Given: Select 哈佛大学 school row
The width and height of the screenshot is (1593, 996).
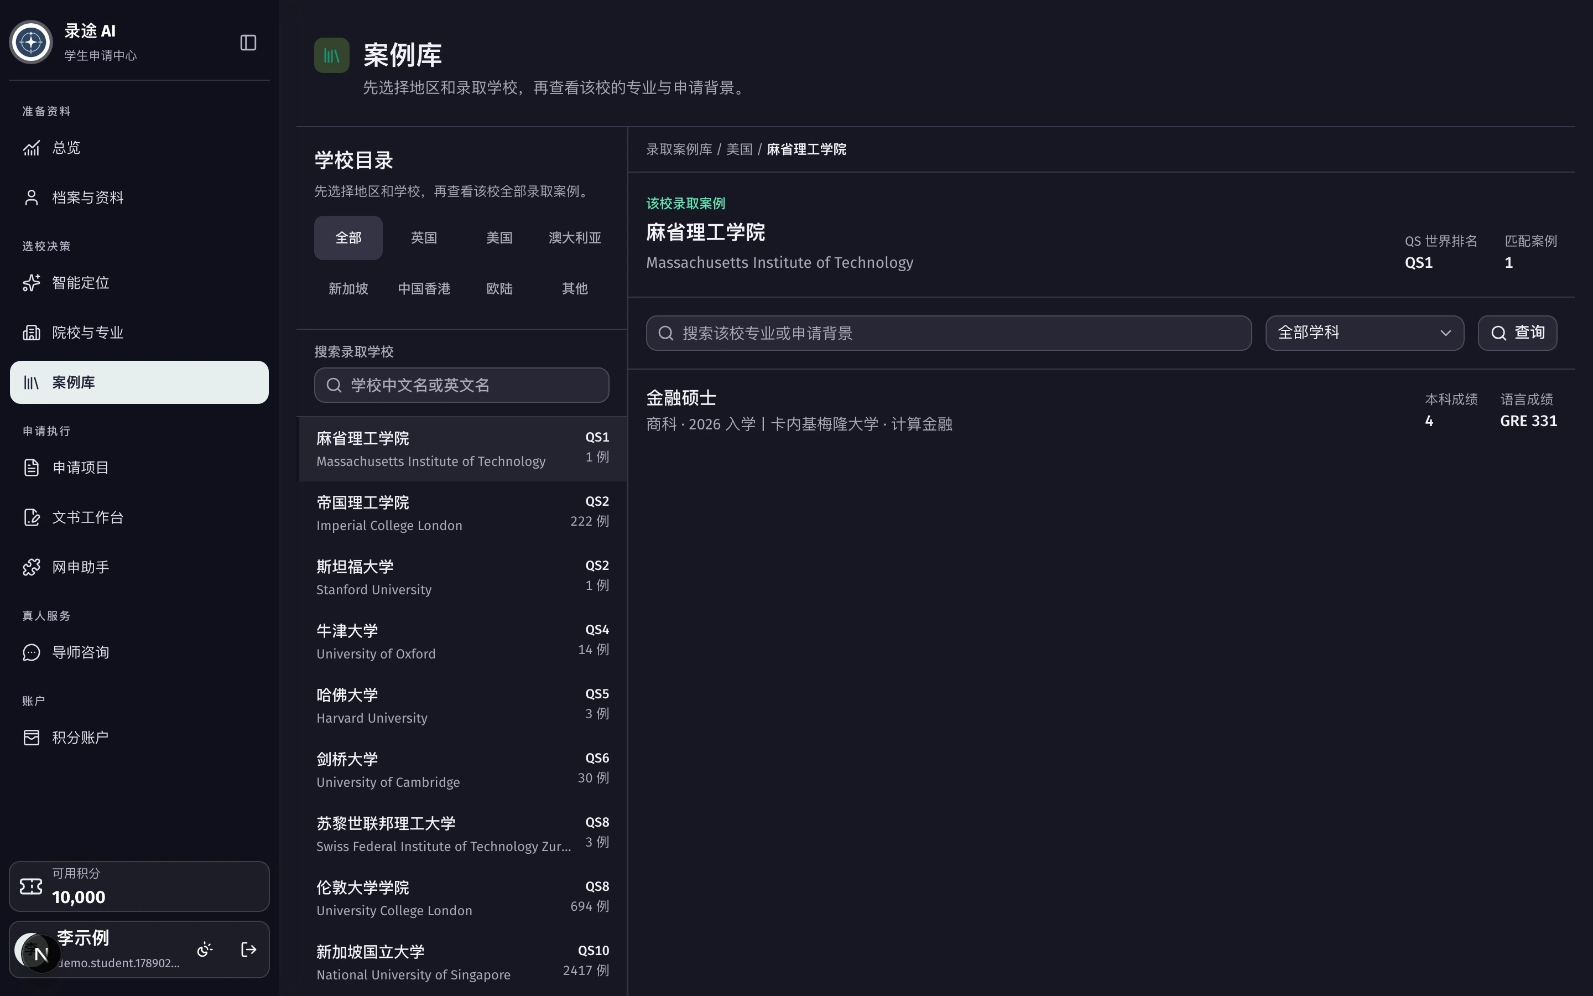Looking at the screenshot, I should 462,706.
